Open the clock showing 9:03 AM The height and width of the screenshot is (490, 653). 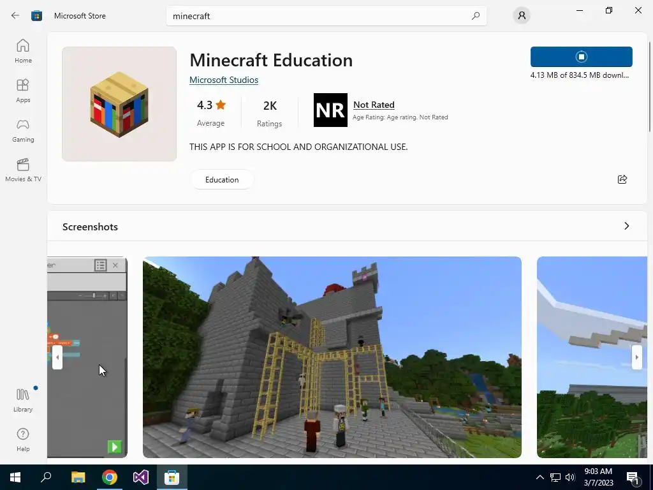tap(598, 477)
